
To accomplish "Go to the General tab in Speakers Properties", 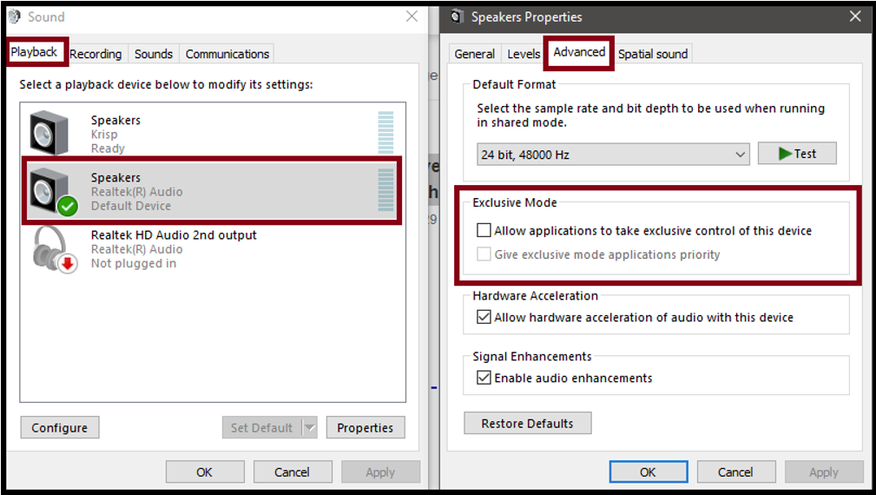I will click(x=474, y=54).
